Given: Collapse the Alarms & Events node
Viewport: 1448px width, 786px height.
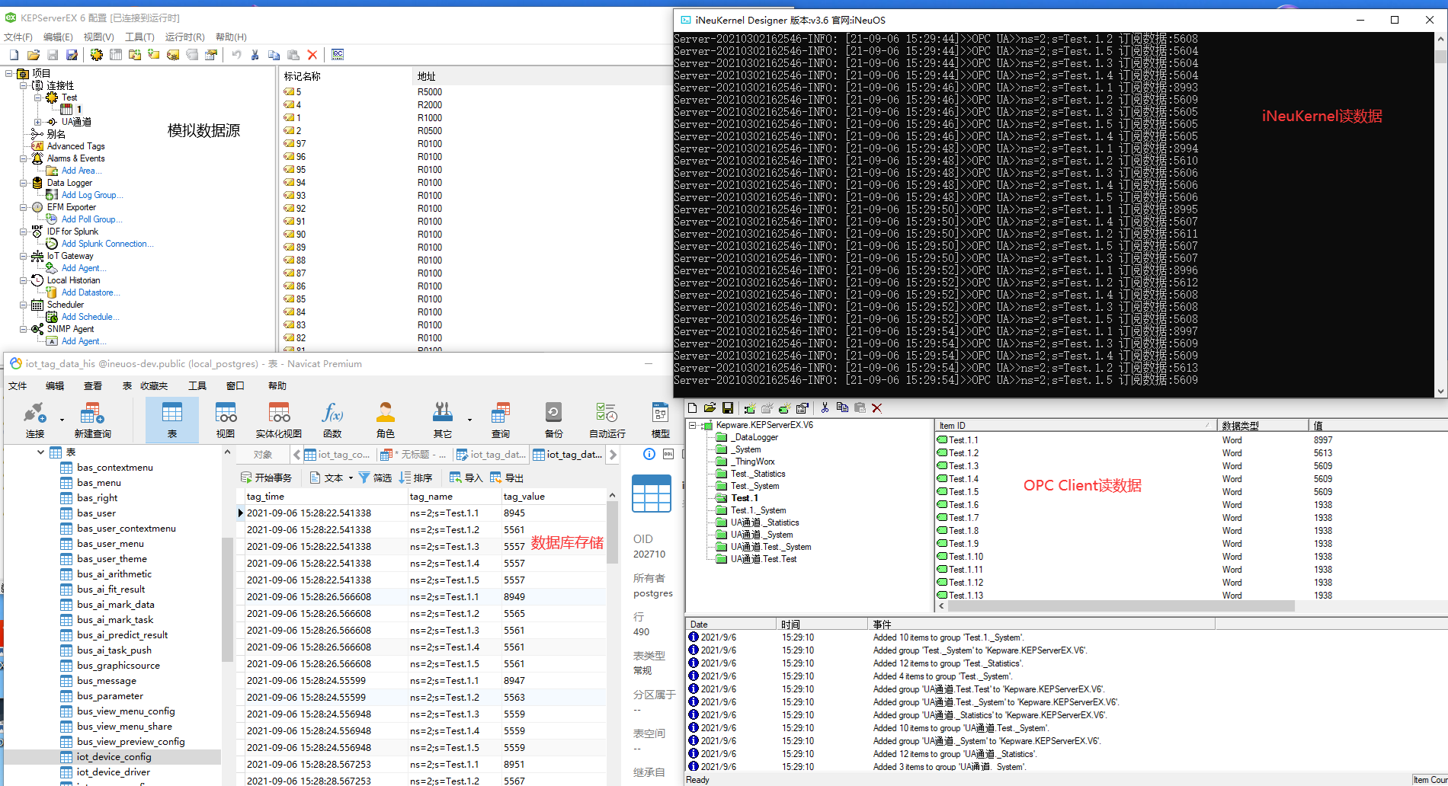Looking at the screenshot, I should tap(24, 158).
